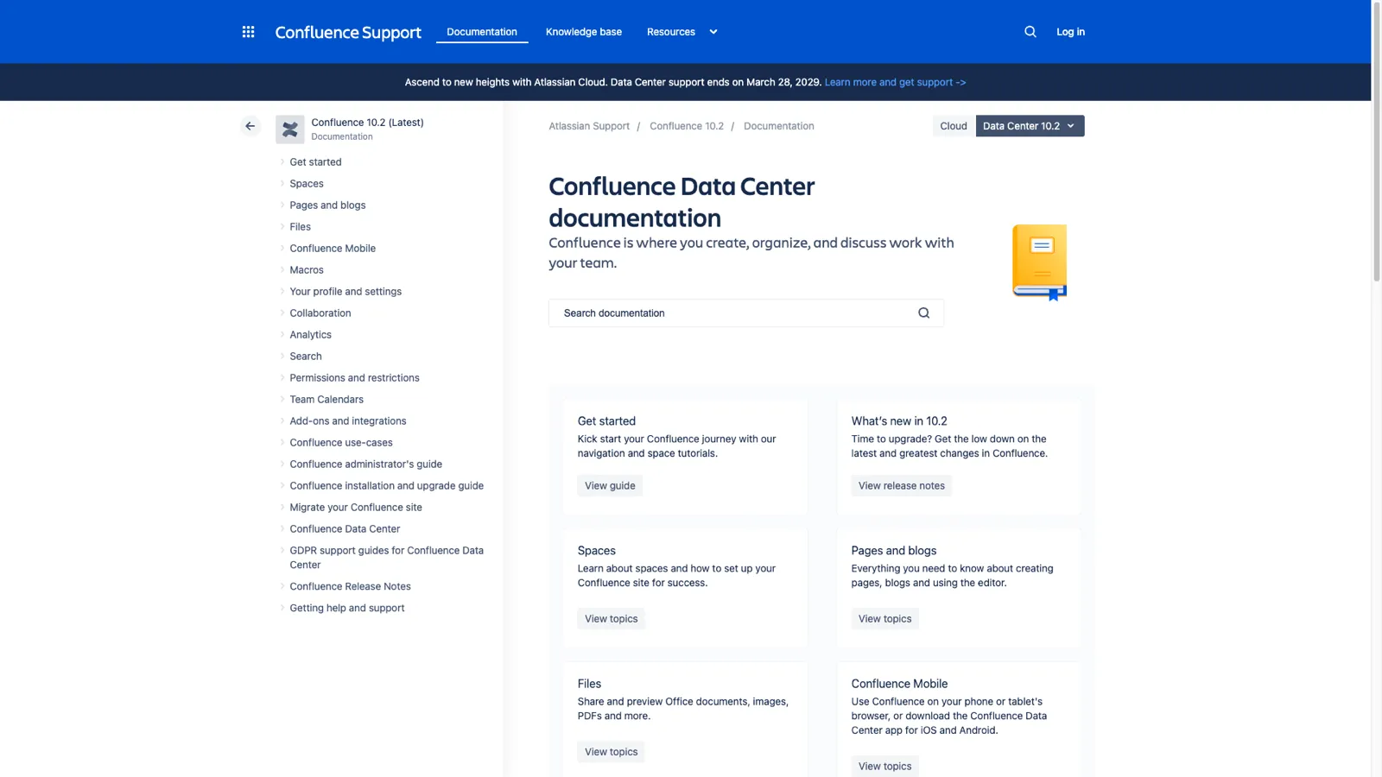Open Migrate your Confluence site item
The image size is (1382, 777).
pos(356,507)
